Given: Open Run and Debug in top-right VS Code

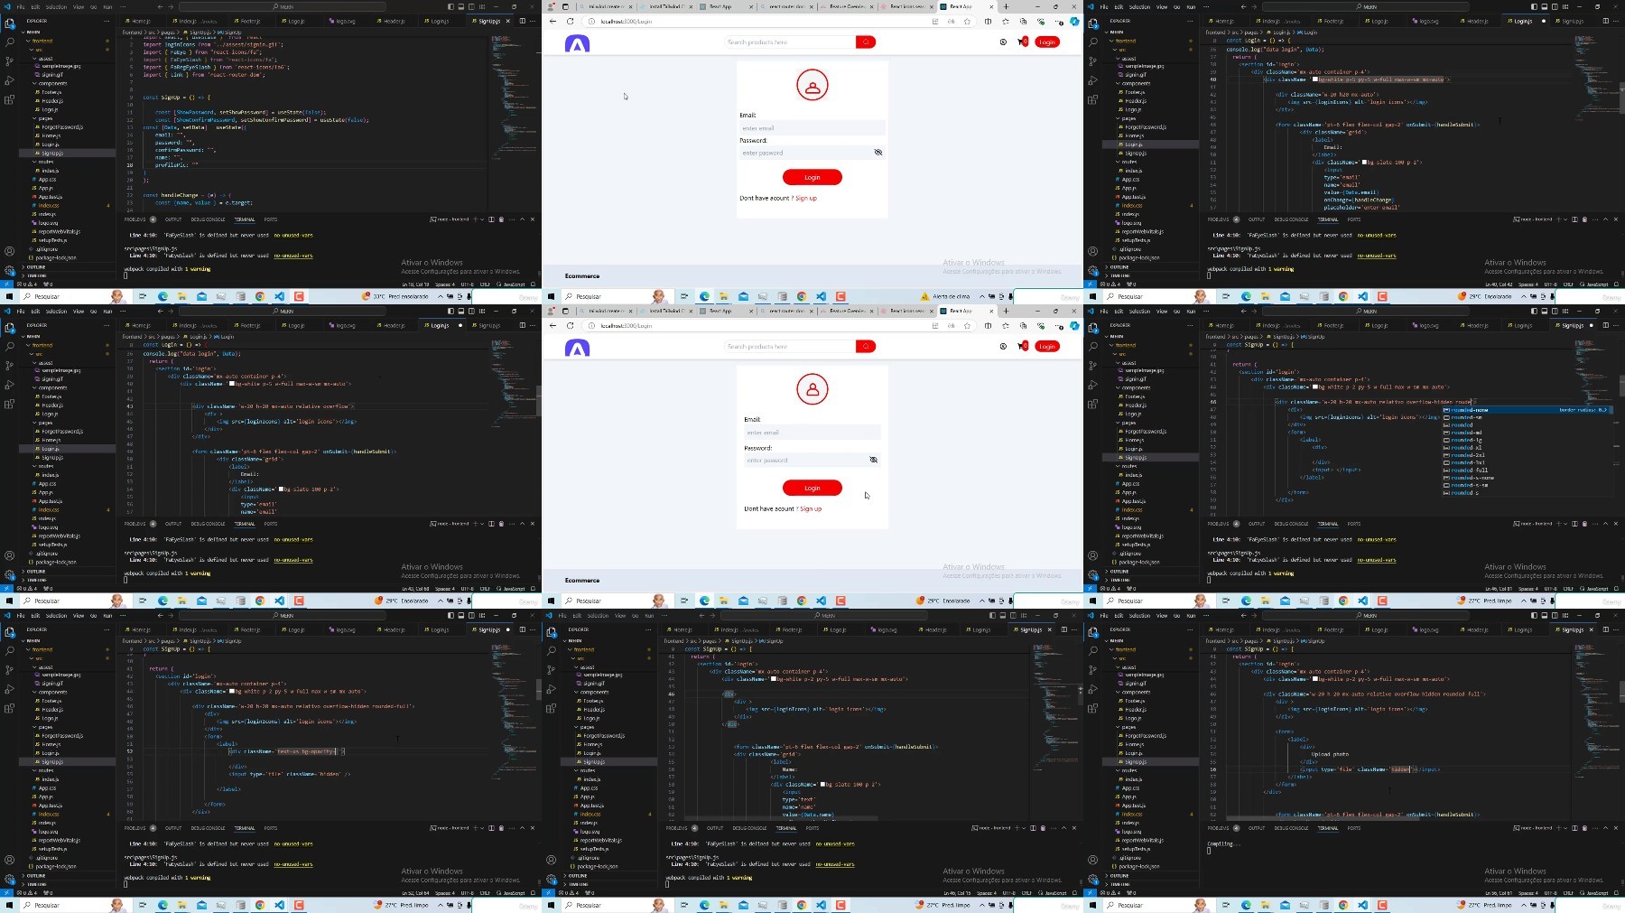Looking at the screenshot, I should pos(1092,80).
